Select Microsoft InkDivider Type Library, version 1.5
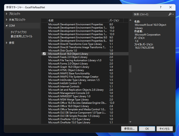The width and height of the screenshot is (179, 136). (x=85, y=80)
